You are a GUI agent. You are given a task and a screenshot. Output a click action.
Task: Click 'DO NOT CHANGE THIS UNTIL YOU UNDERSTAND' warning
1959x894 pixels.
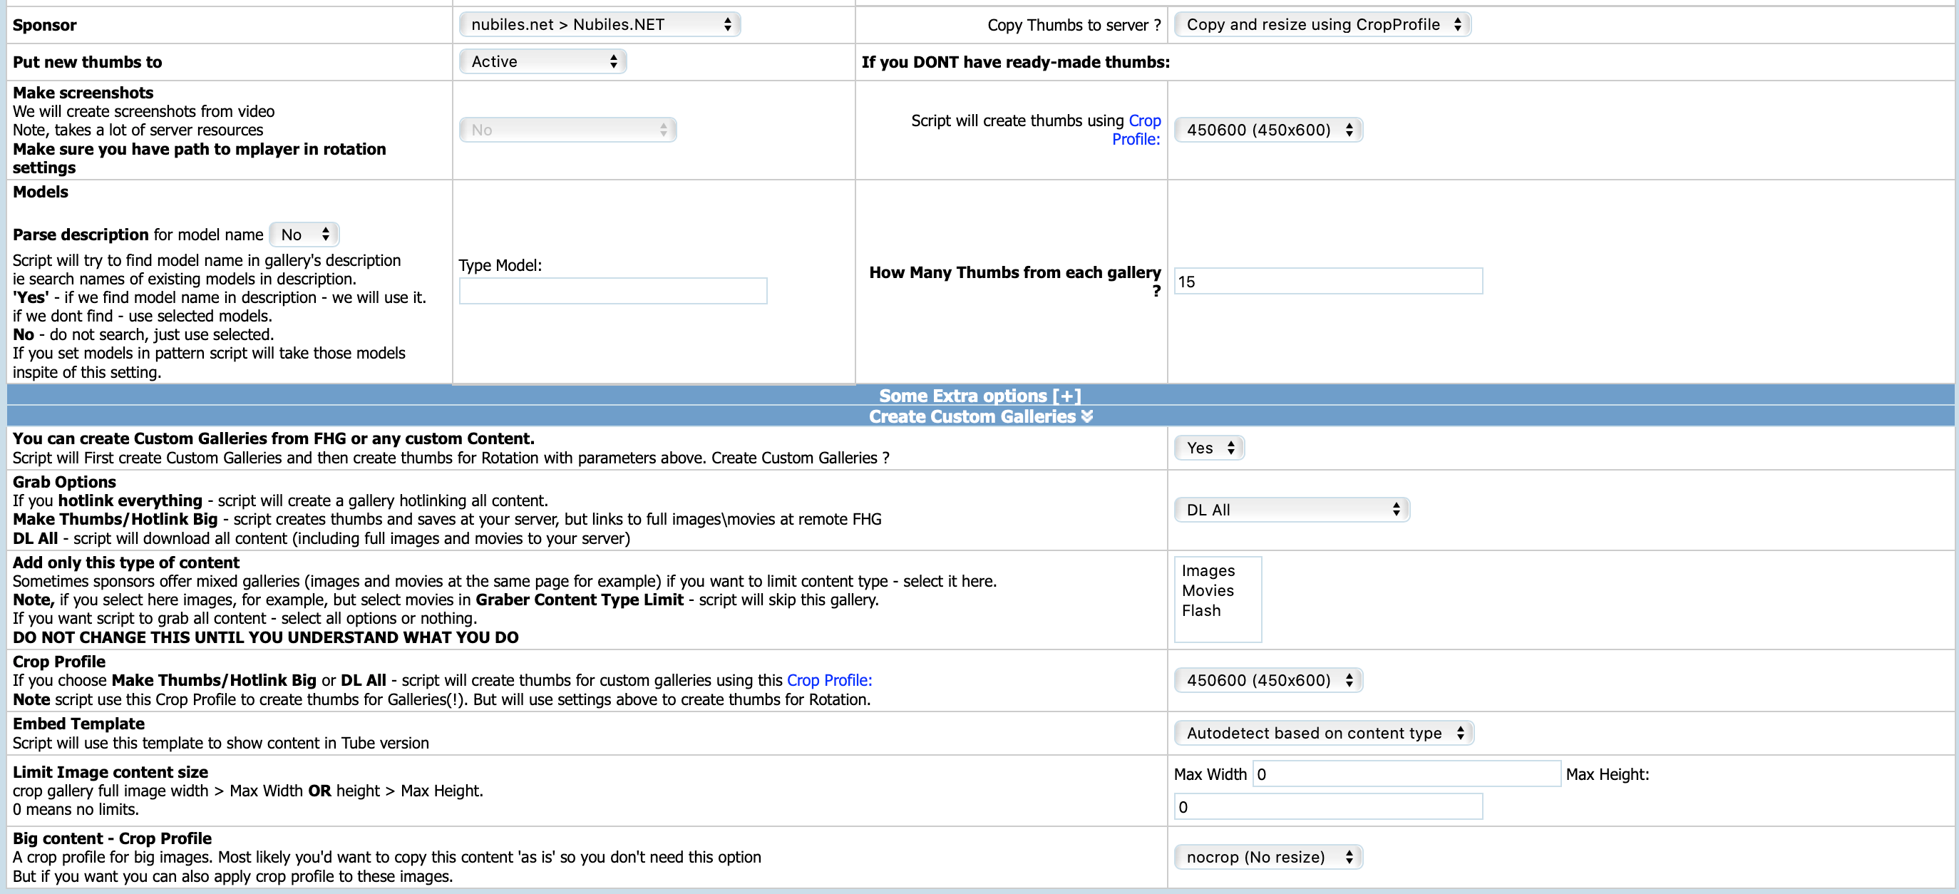[265, 638]
